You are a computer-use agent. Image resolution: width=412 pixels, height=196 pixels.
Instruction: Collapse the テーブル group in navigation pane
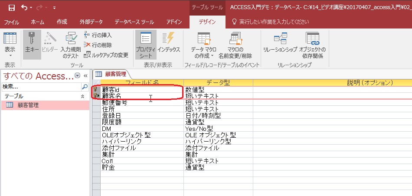coord(82,96)
